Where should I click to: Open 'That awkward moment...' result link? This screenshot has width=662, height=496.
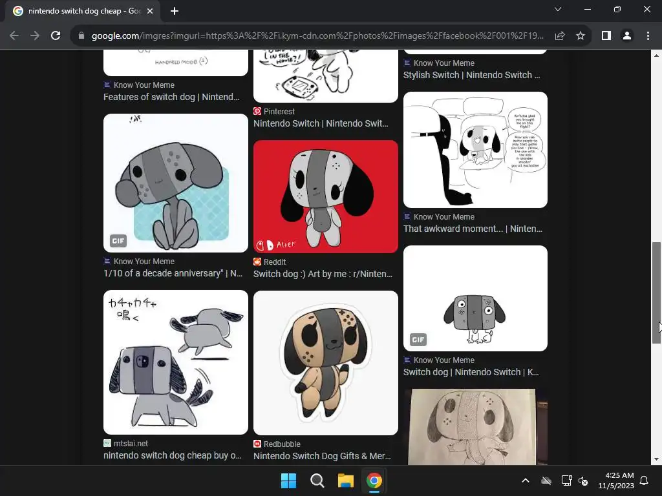[x=473, y=229]
